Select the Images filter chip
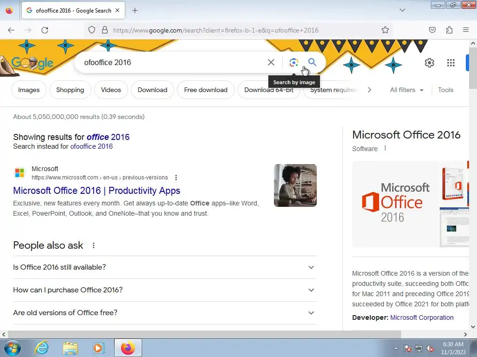477x357 pixels. tap(29, 90)
